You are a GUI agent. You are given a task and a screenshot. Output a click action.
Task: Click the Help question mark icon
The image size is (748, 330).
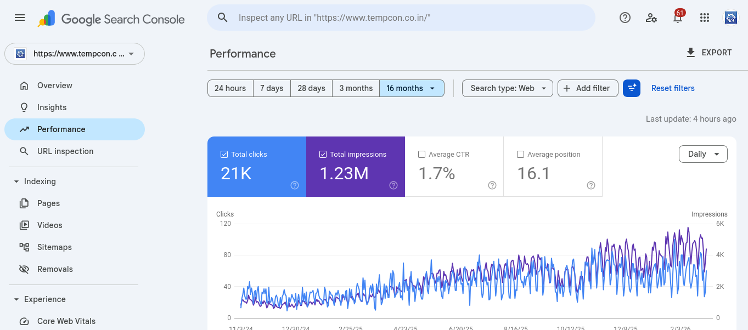pyautogui.click(x=625, y=18)
